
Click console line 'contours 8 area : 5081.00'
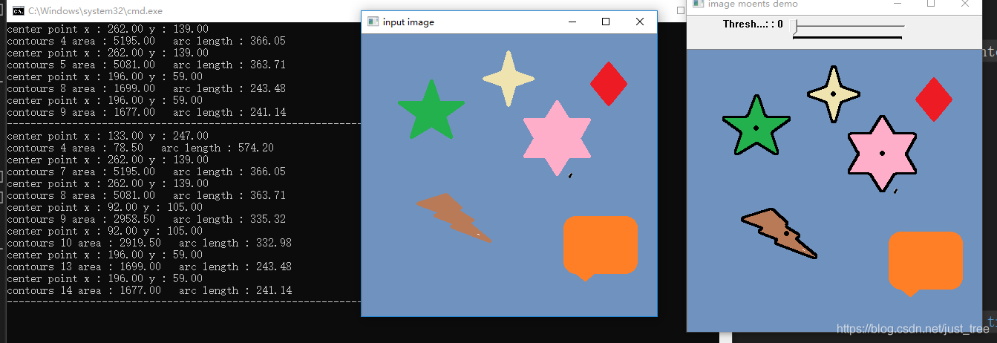point(146,195)
